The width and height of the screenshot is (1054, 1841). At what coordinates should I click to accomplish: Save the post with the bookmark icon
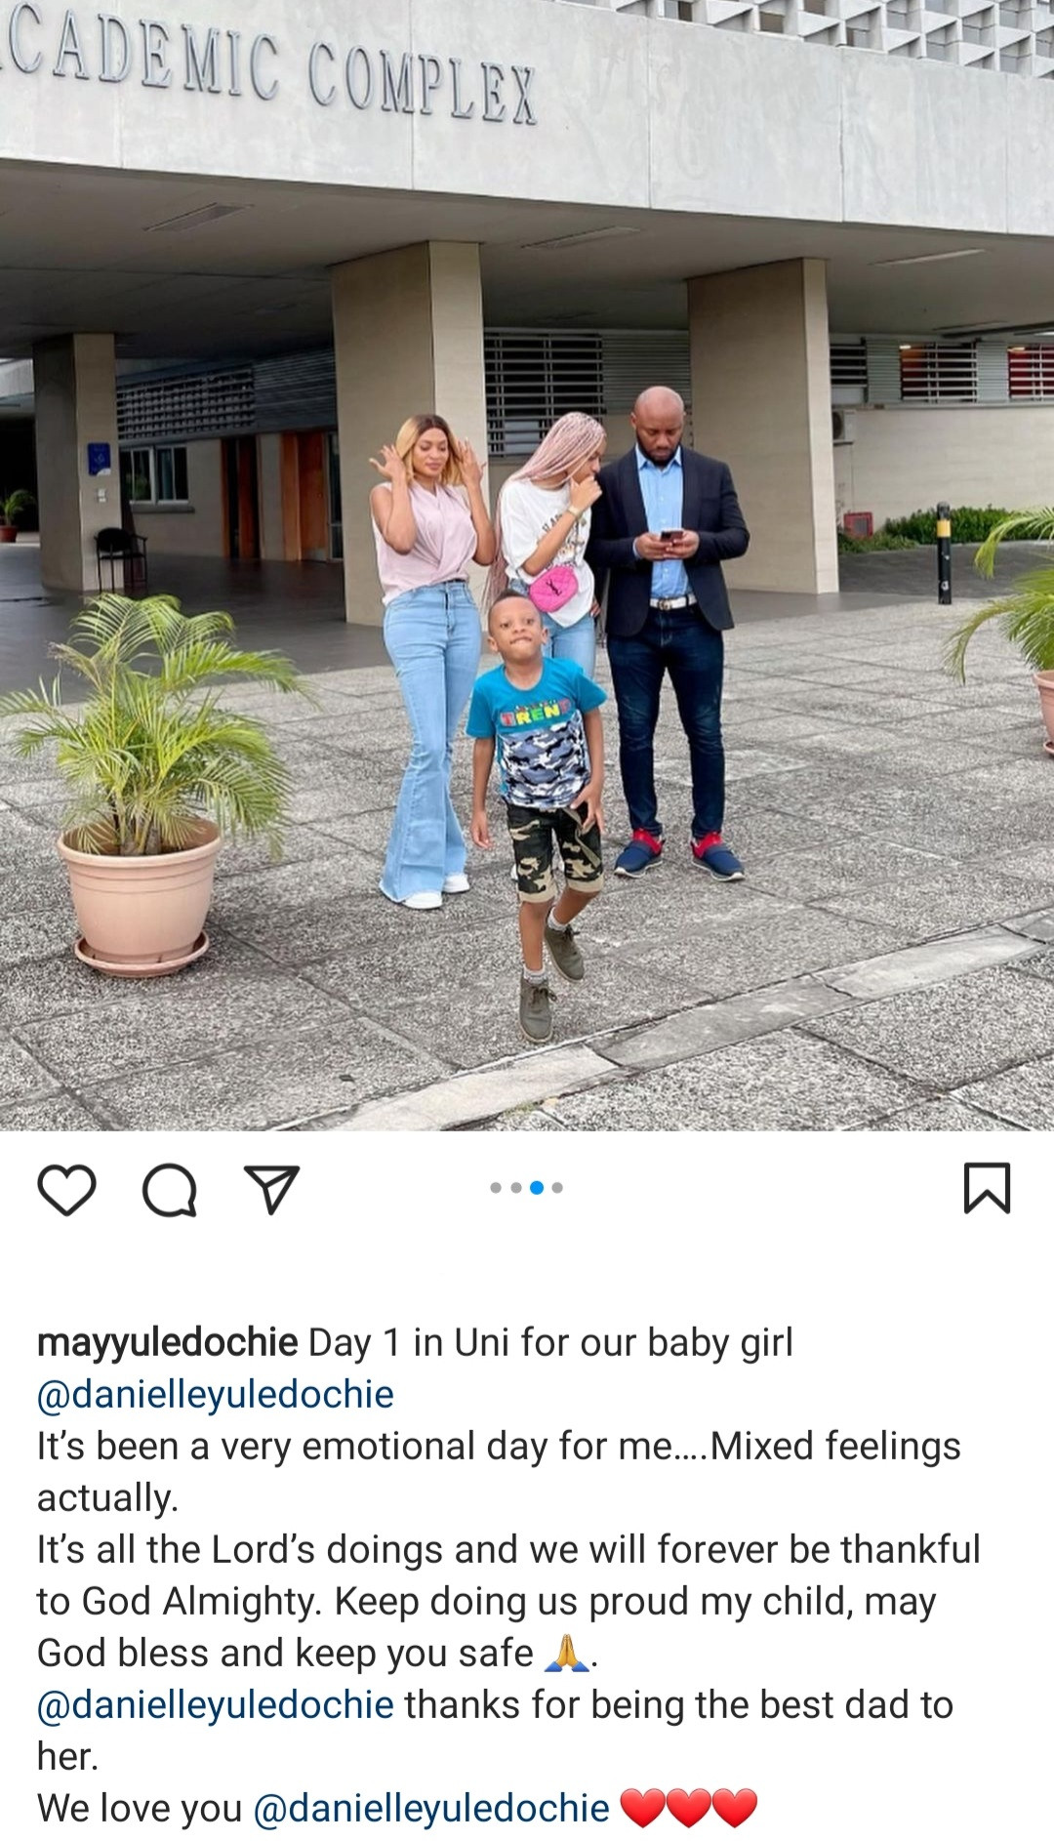[x=987, y=1188]
